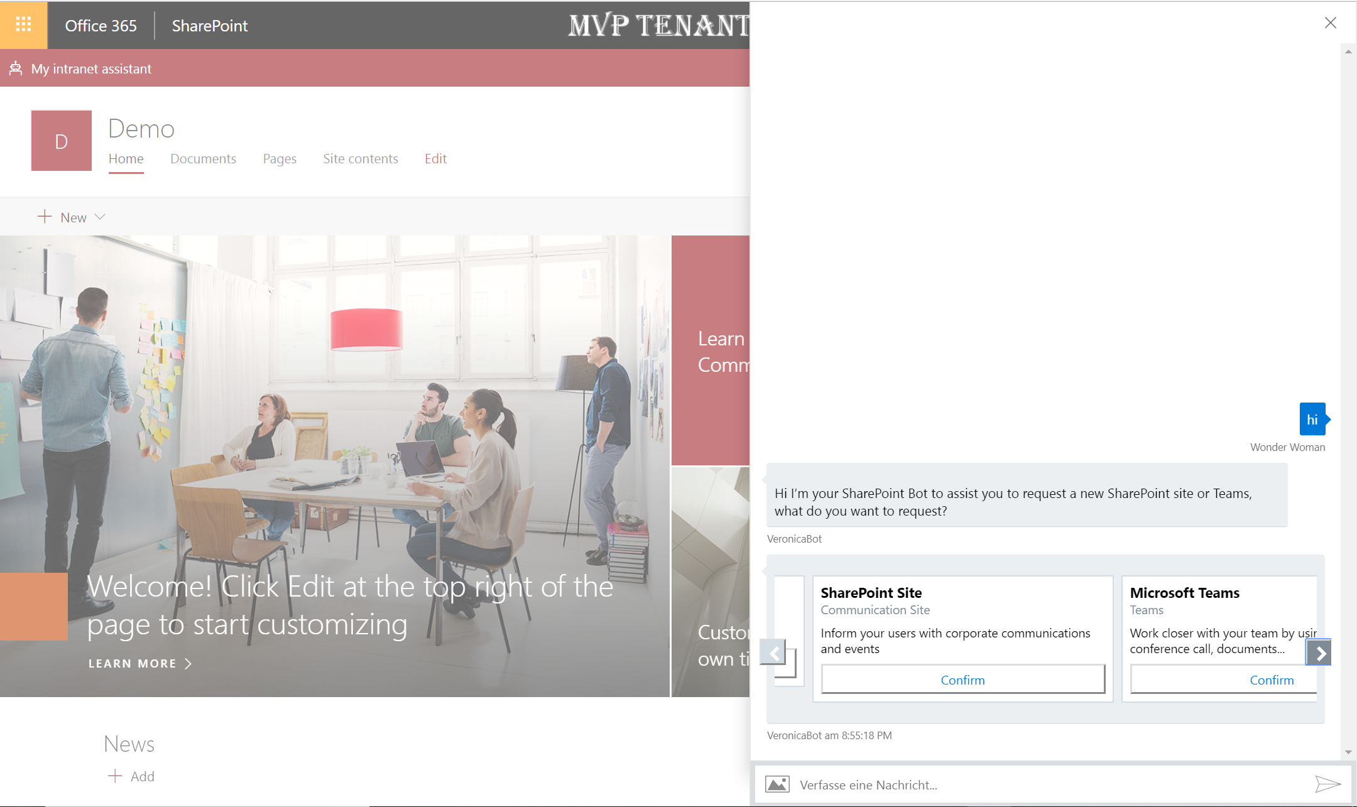Open the Office 365 app launcher waffle

coord(23,24)
